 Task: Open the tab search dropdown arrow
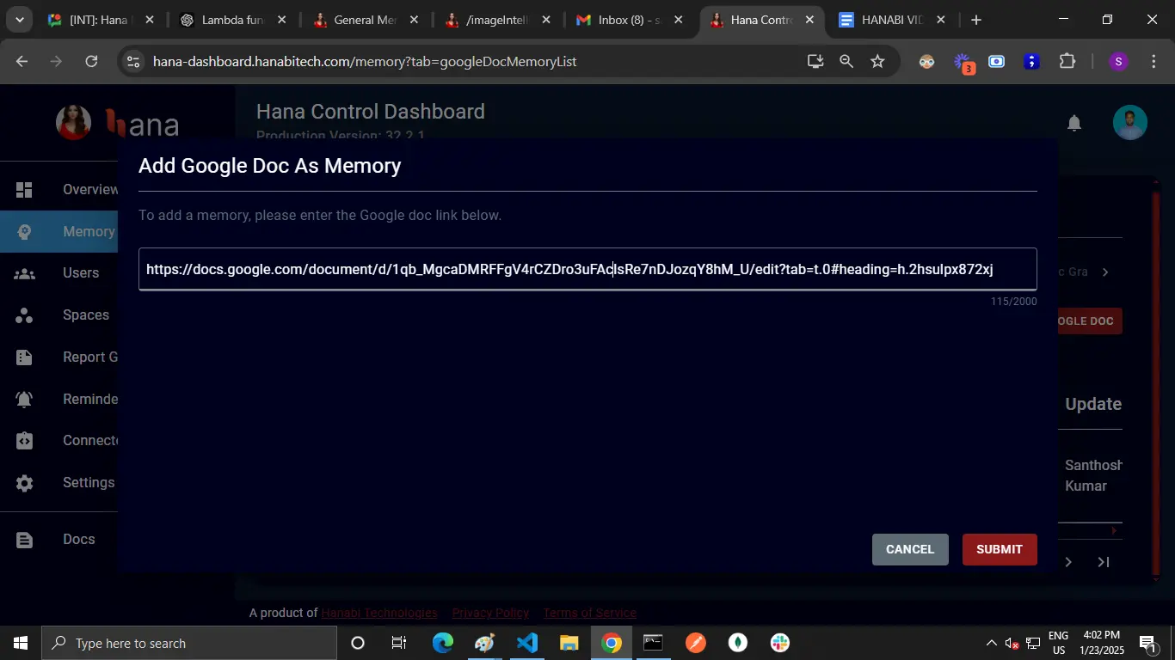tap(19, 20)
